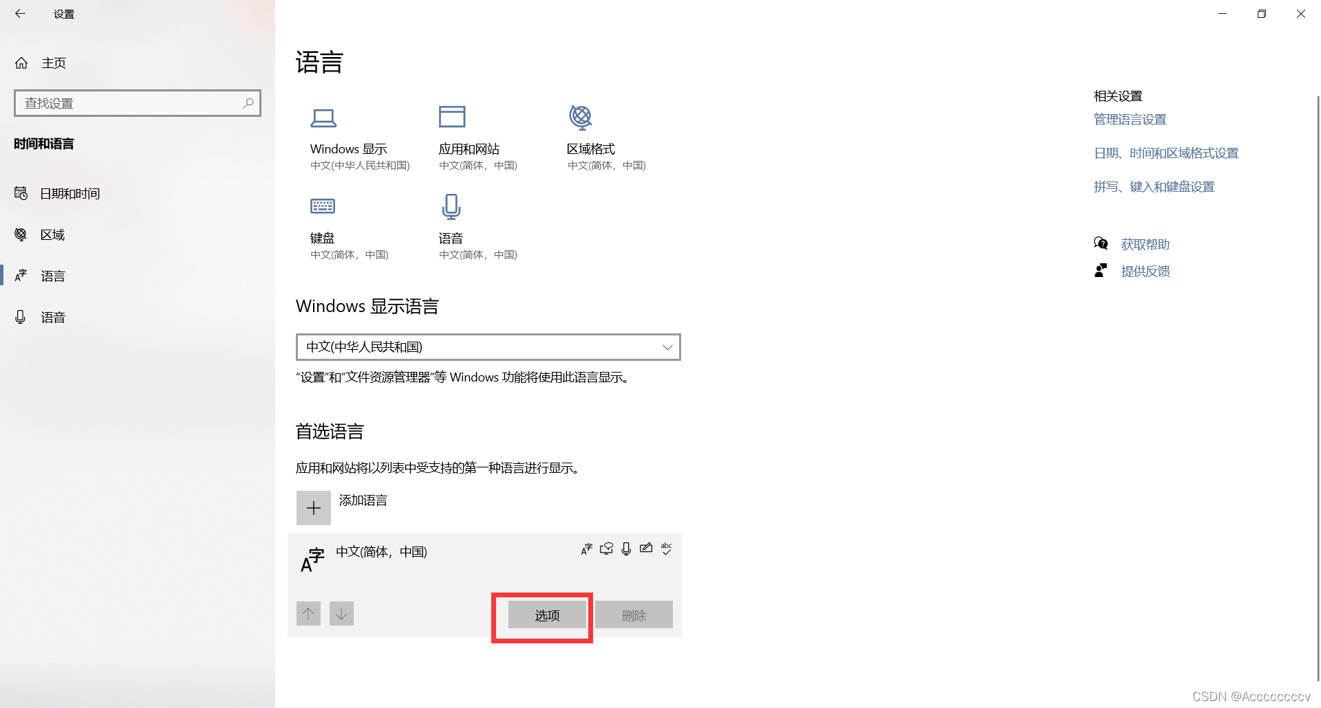Move language up with the up arrow

pyautogui.click(x=309, y=613)
